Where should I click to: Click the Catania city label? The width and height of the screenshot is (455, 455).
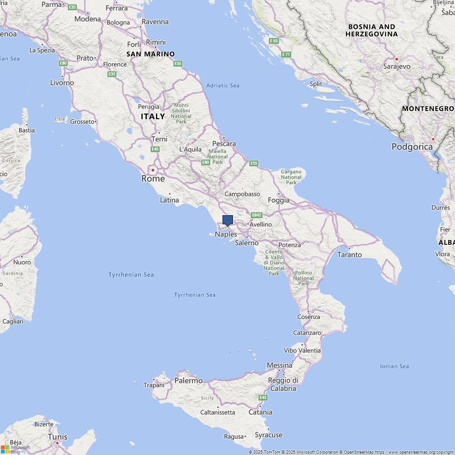point(260,412)
